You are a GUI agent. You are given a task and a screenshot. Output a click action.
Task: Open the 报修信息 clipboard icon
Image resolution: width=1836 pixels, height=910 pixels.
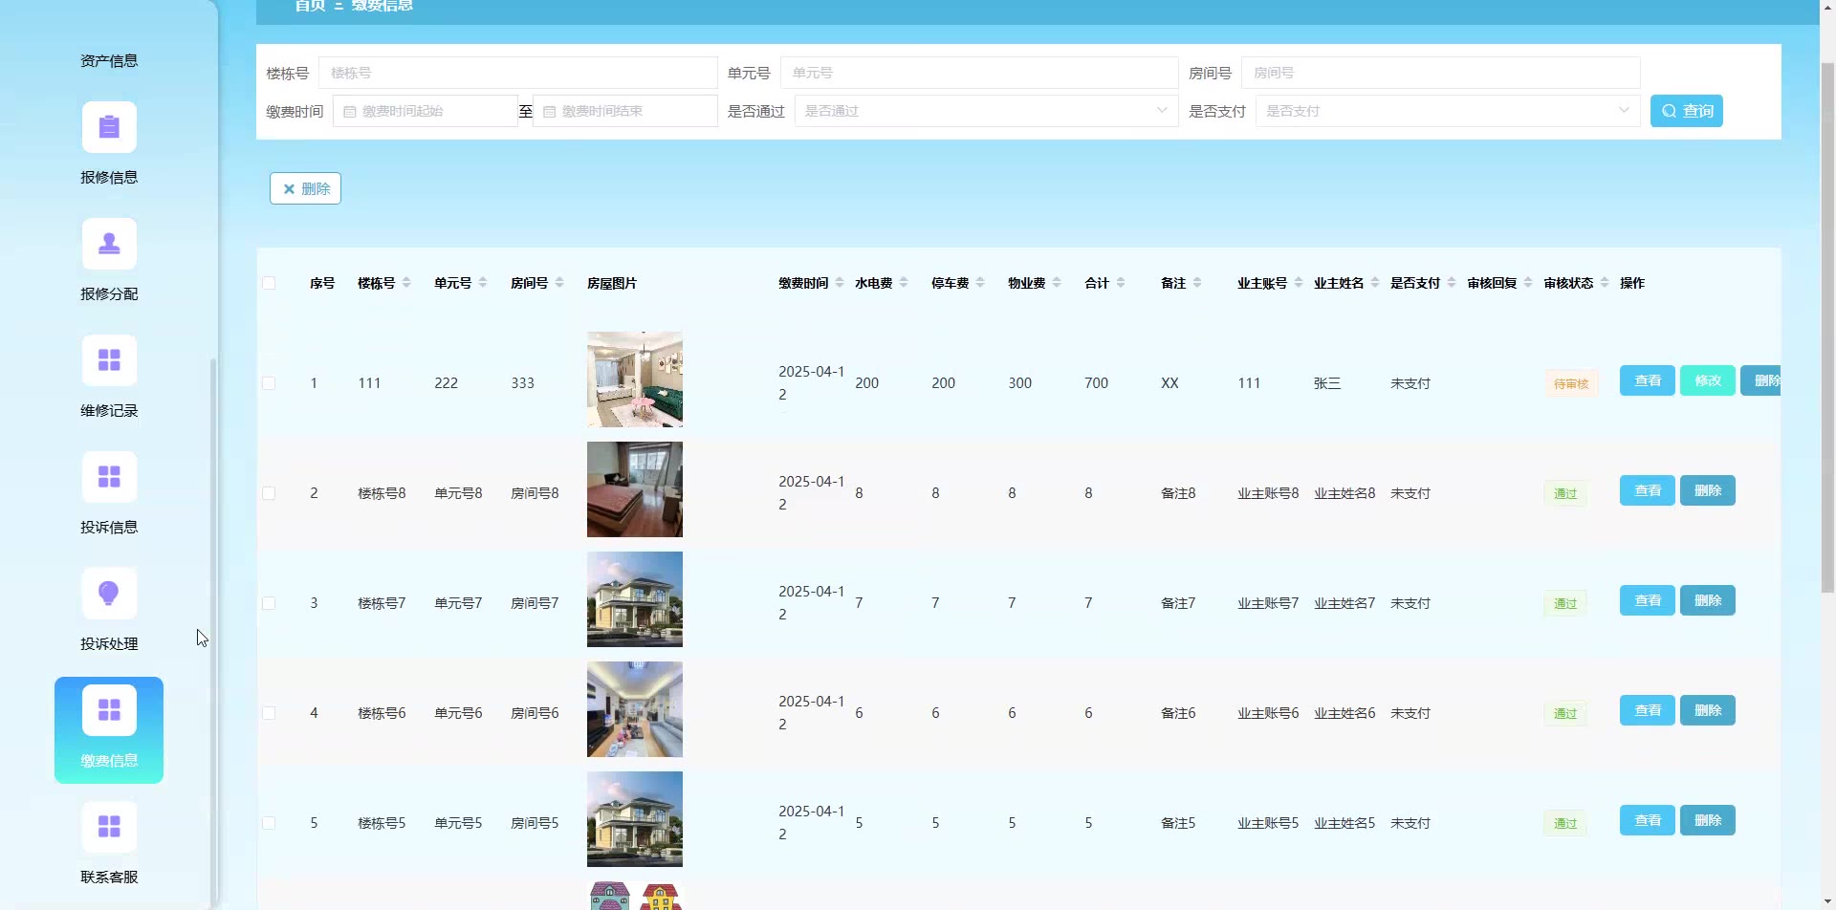(109, 128)
